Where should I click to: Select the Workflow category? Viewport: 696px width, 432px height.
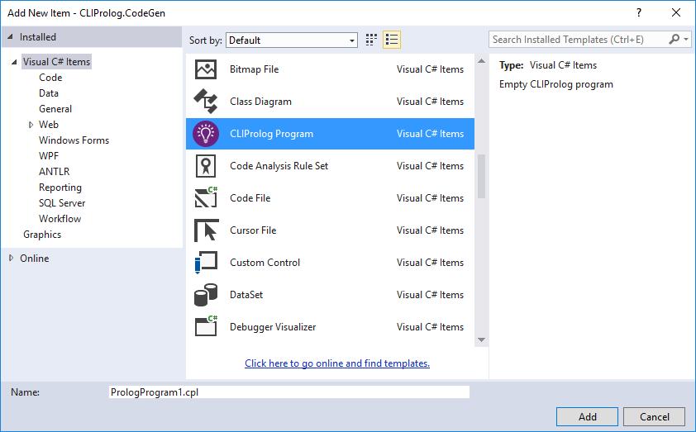tap(60, 219)
